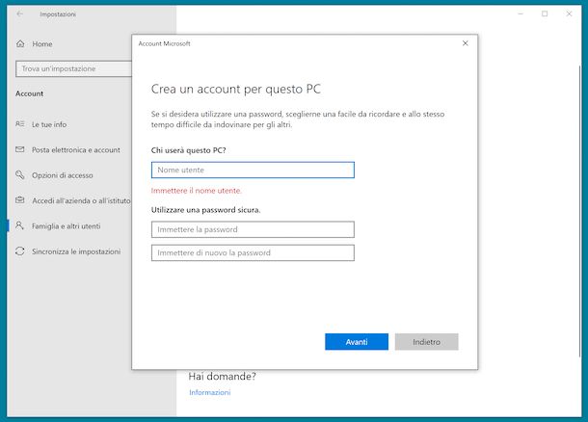Go to Le tue info section
Viewport: 588px width, 422px height.
[x=49, y=124]
